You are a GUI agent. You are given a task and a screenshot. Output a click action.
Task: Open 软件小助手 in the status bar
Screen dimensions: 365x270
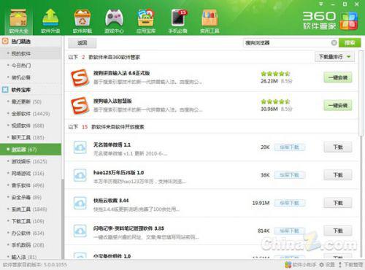point(301,265)
